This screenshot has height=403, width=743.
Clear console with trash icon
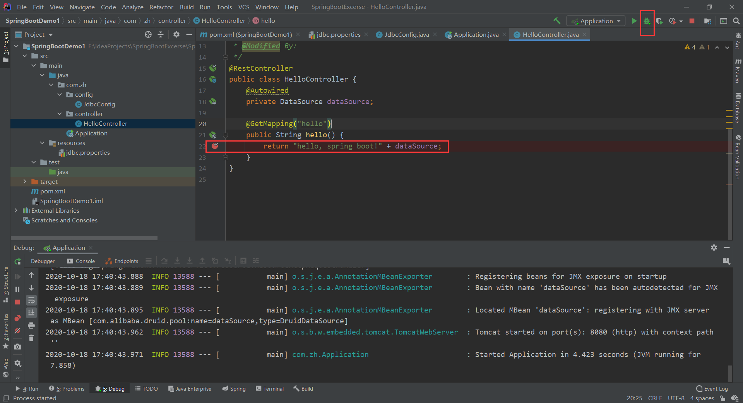[31, 338]
